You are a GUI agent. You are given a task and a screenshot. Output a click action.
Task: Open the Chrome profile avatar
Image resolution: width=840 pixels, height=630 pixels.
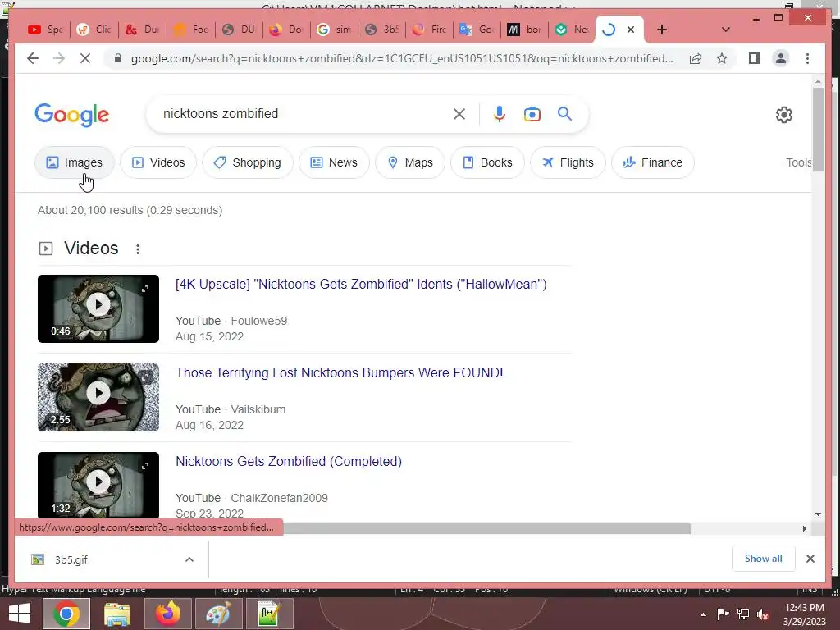click(781, 58)
